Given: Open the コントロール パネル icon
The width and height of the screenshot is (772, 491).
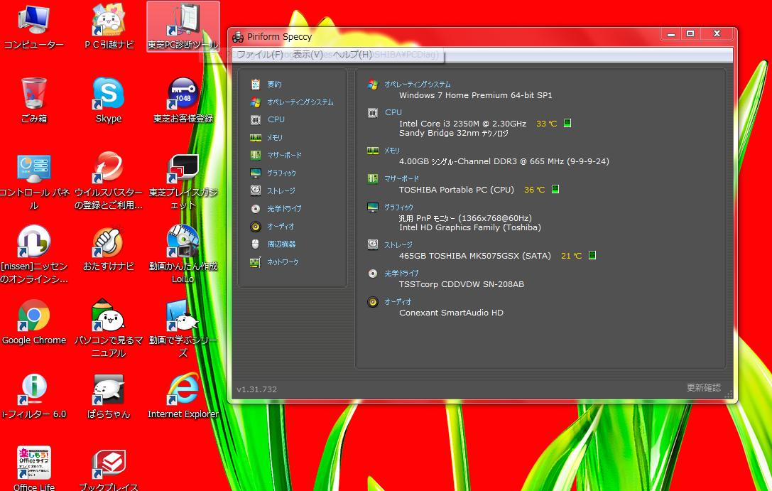Looking at the screenshot, I should pos(33,182).
